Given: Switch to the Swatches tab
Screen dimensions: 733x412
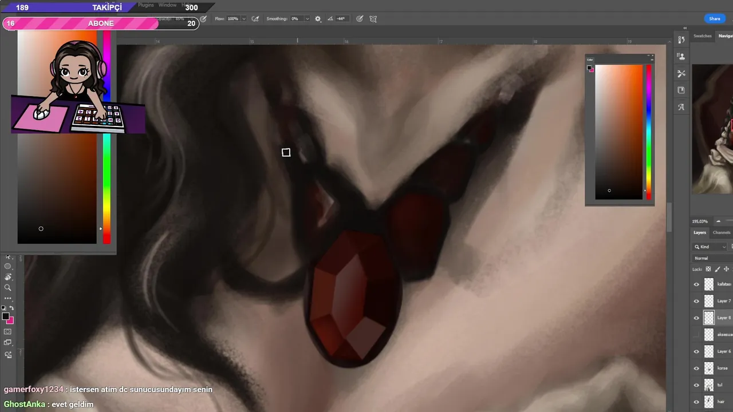Looking at the screenshot, I should tap(703, 36).
